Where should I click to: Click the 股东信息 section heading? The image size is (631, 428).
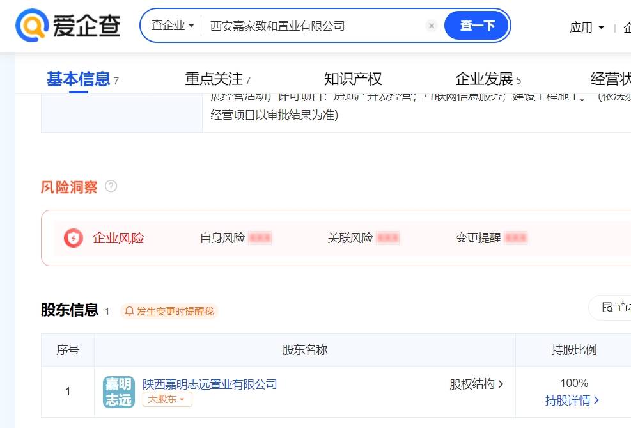point(70,310)
